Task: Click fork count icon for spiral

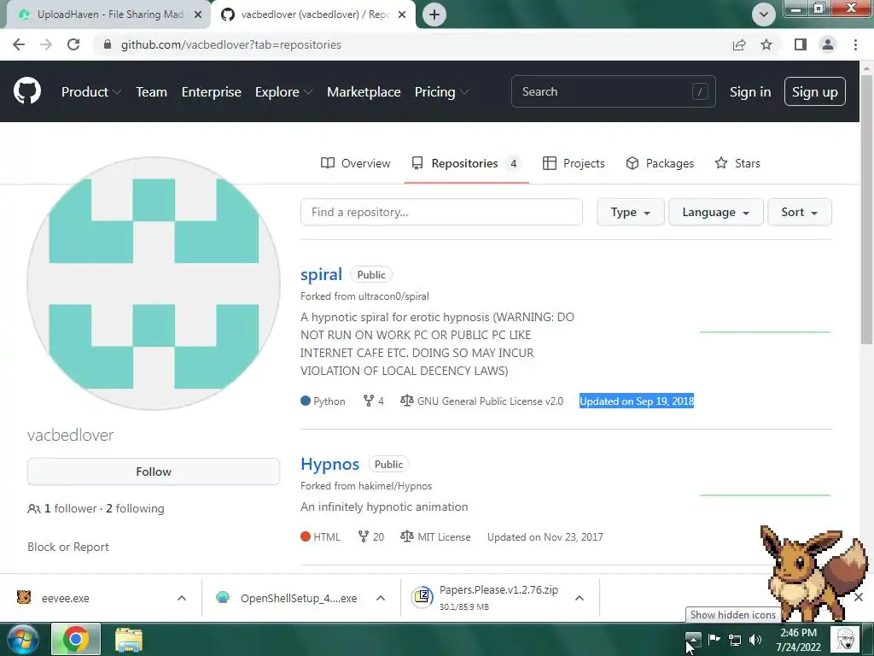Action: (x=369, y=401)
